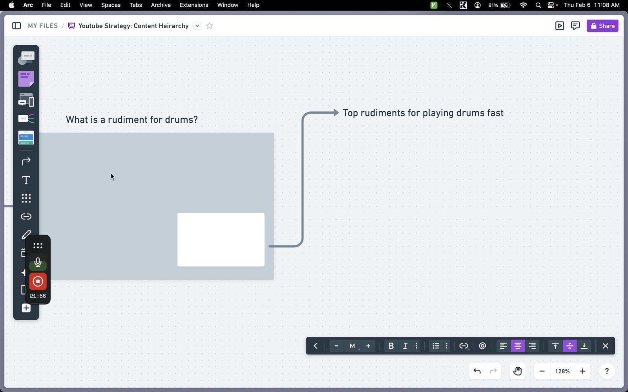This screenshot has height=392, width=628.
Task: Open the M font size dropdown
Action: 352,346
